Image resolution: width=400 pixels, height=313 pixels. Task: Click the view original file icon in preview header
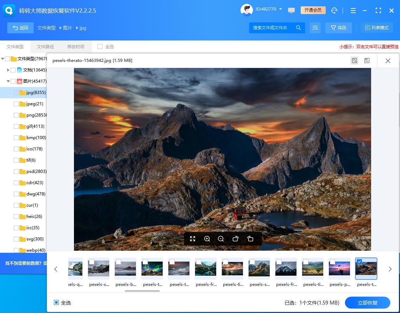pos(354,61)
